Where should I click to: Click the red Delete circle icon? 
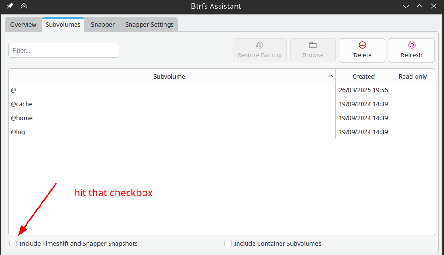362,45
